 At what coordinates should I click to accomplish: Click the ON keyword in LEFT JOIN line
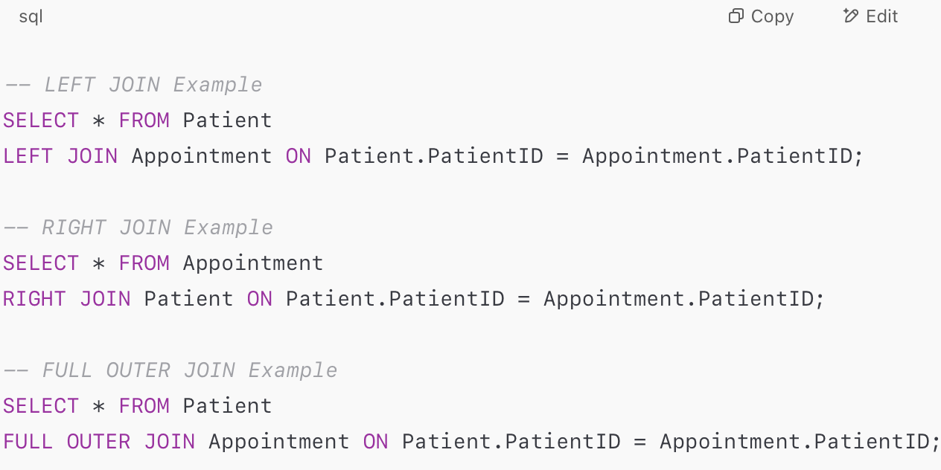[x=299, y=156]
